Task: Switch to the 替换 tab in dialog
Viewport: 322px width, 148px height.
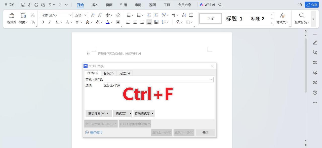Action: (x=108, y=73)
